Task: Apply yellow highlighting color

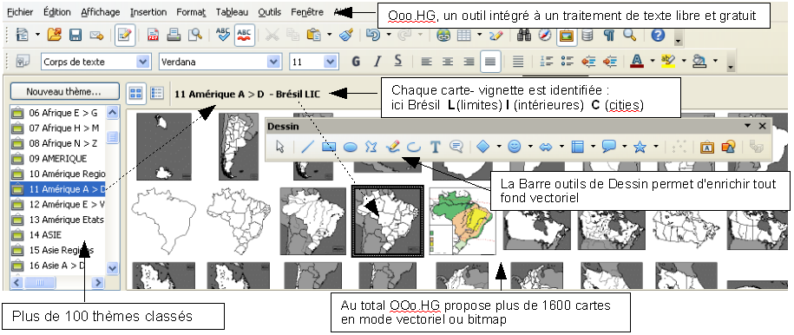Action: point(668,62)
